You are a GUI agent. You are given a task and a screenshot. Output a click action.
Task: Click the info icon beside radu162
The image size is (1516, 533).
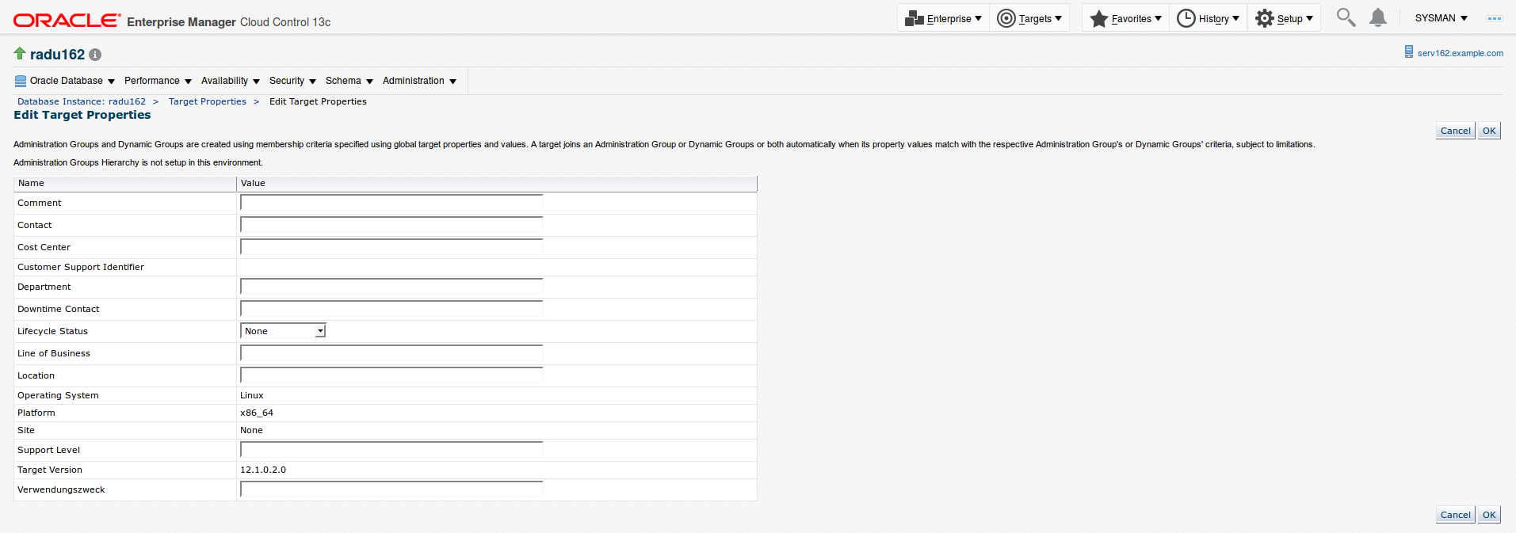coord(95,55)
